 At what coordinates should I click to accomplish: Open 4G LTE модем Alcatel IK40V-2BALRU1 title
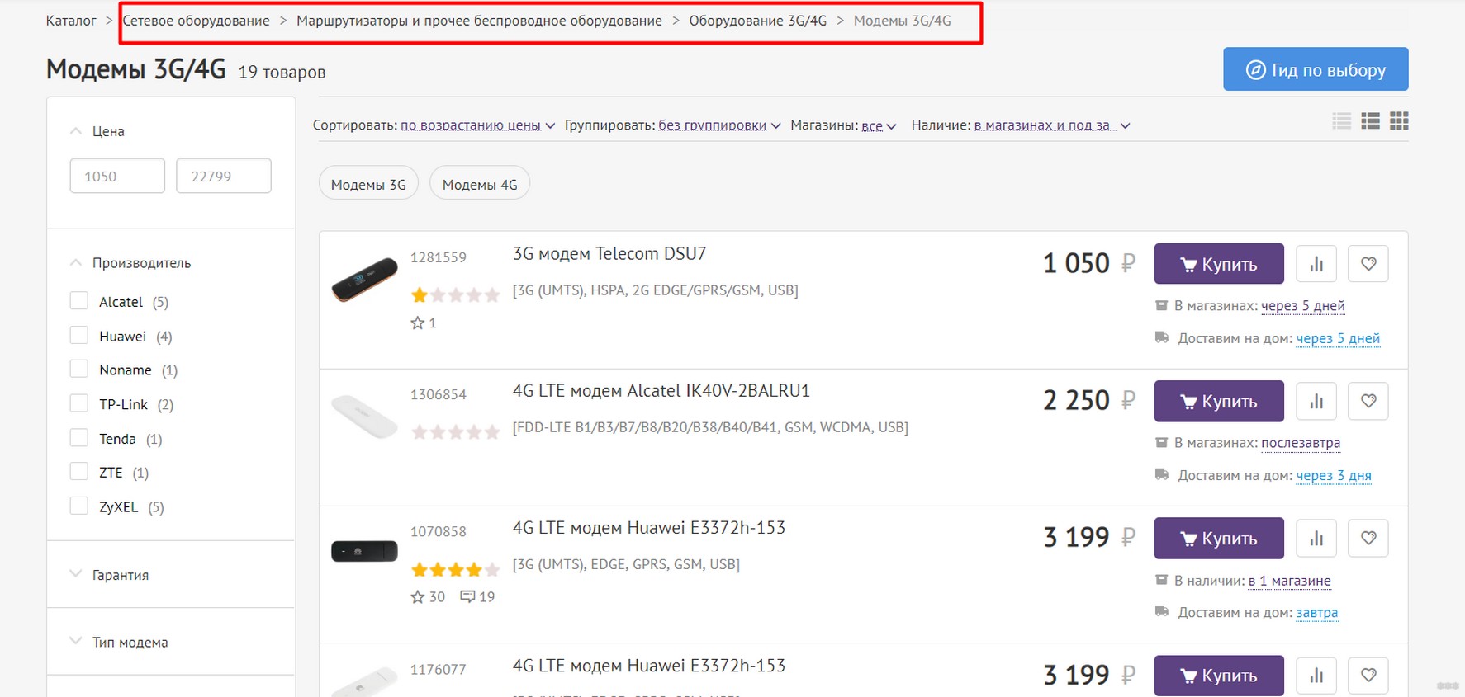(x=661, y=391)
